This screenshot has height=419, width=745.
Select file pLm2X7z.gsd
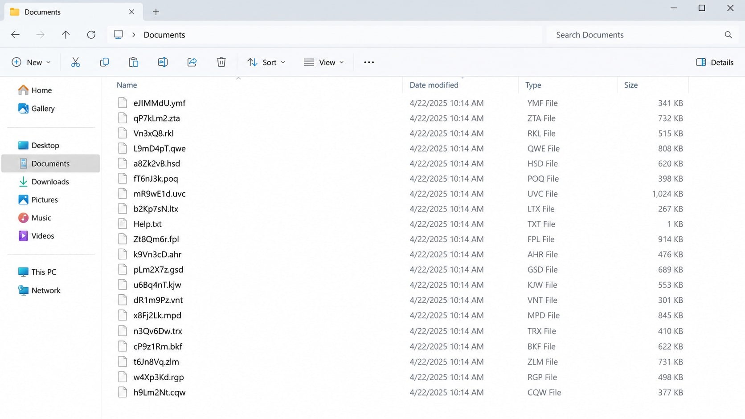tap(158, 270)
